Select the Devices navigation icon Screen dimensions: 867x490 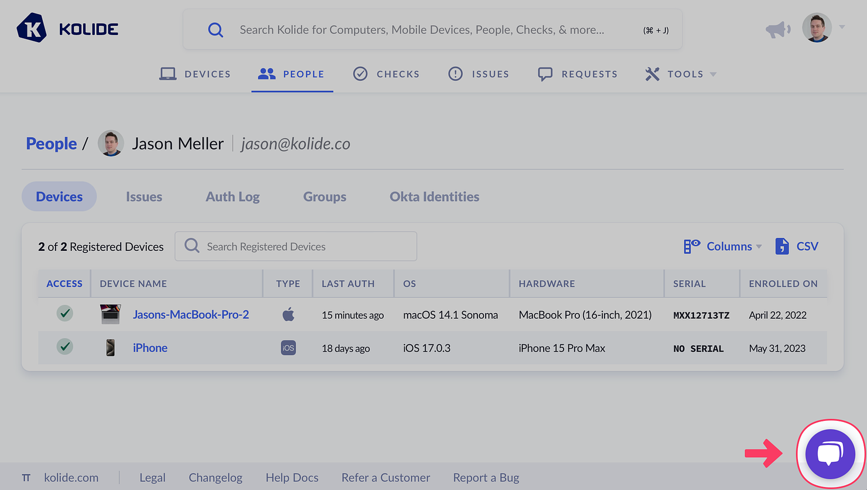(168, 73)
